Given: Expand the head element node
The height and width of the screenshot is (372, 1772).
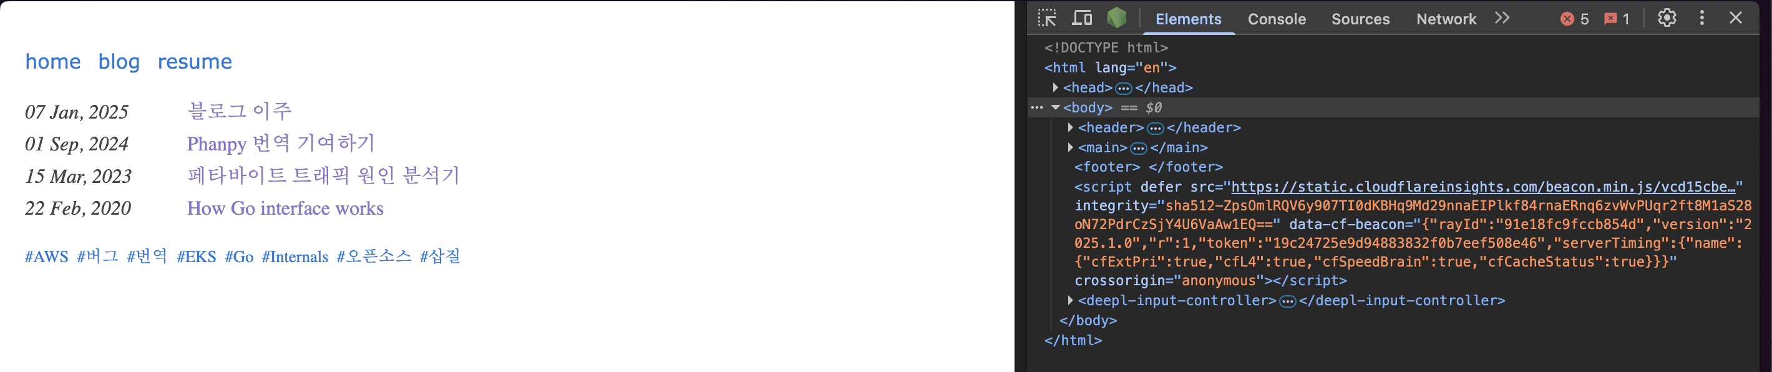Looking at the screenshot, I should (x=1055, y=88).
